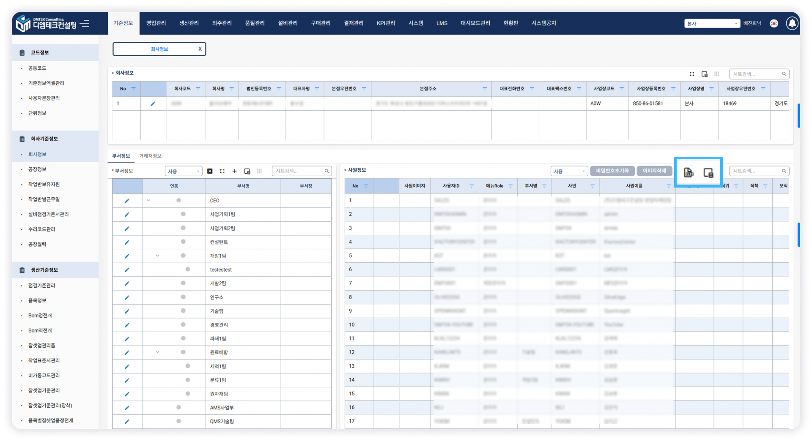Select the 시스템공지 menu
The width and height of the screenshot is (812, 441).
tap(544, 23)
